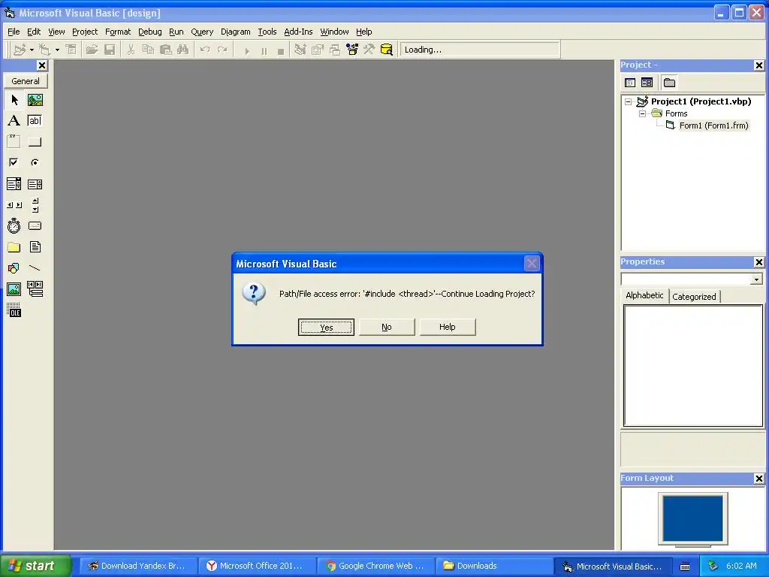This screenshot has height=577, width=769.
Task: Open the Debug menu
Action: (x=149, y=32)
